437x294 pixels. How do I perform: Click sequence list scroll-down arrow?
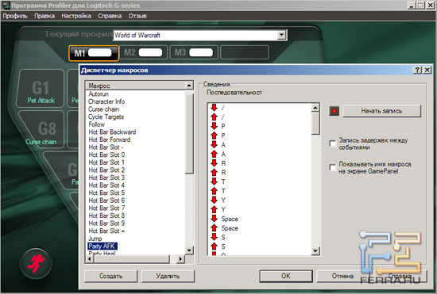(315, 251)
